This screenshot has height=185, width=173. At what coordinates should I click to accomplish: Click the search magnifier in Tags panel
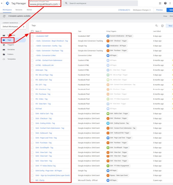(x=156, y=26)
